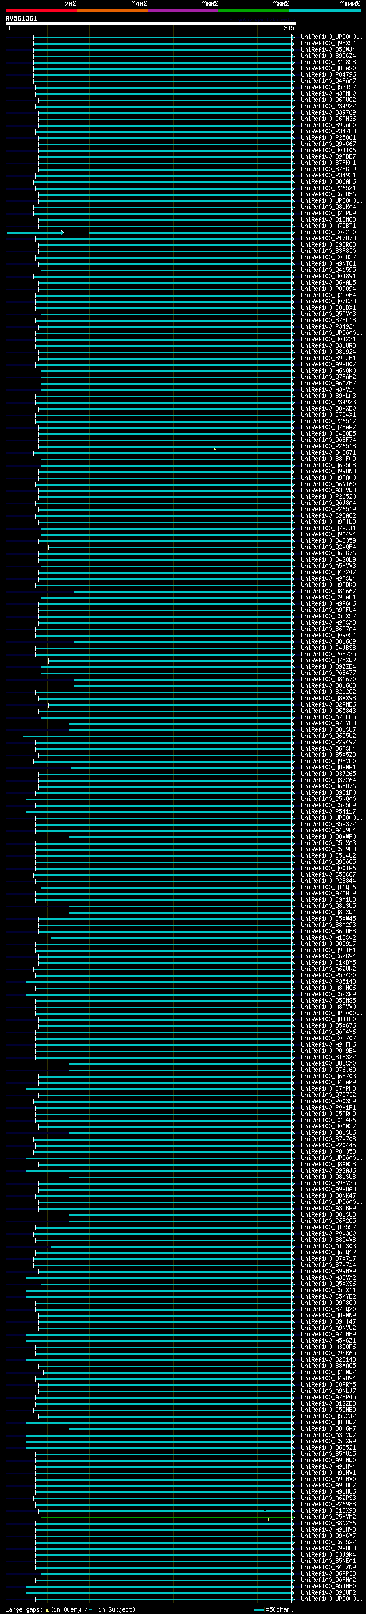
Task: Select the UniRef100_P29497 label
Action: click(x=328, y=743)
